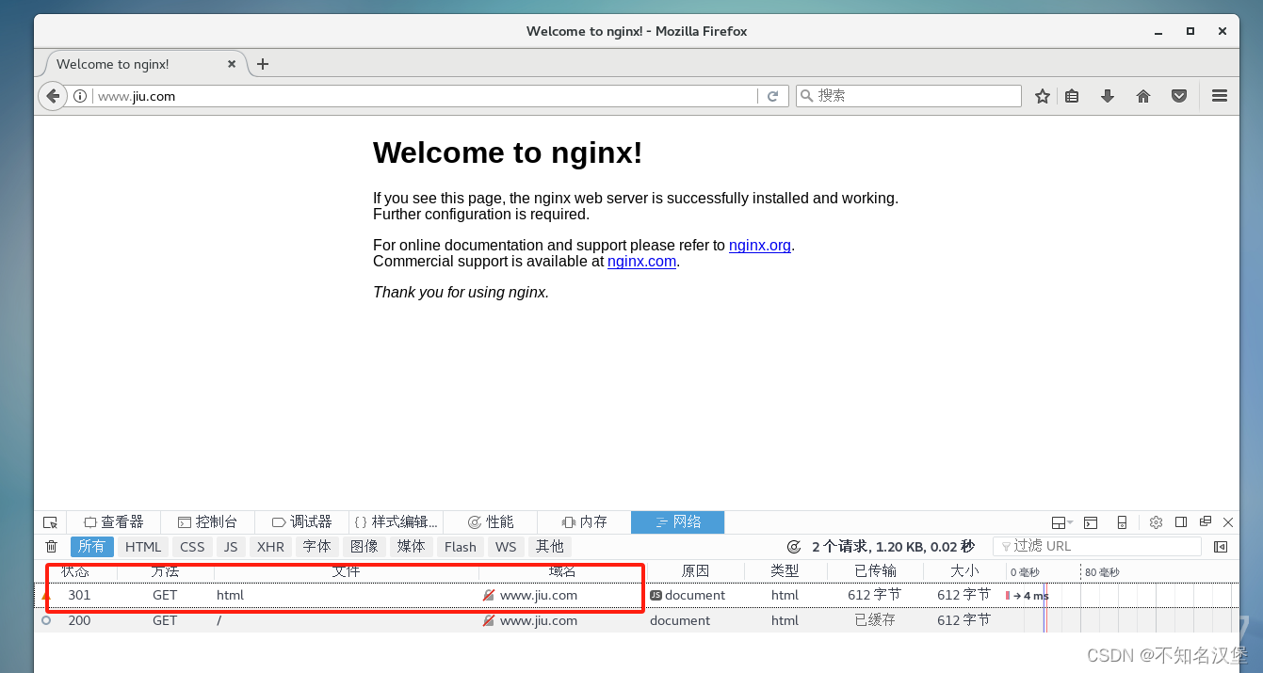Select the 301 GET html request row

636,595
